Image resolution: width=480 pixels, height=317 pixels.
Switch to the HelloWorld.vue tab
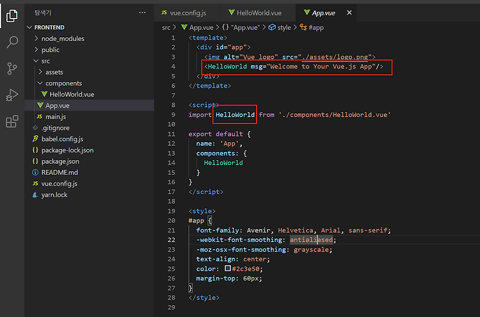point(255,13)
